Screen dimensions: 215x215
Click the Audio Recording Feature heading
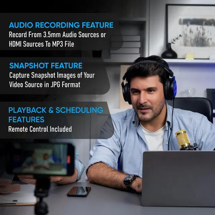point(61,25)
